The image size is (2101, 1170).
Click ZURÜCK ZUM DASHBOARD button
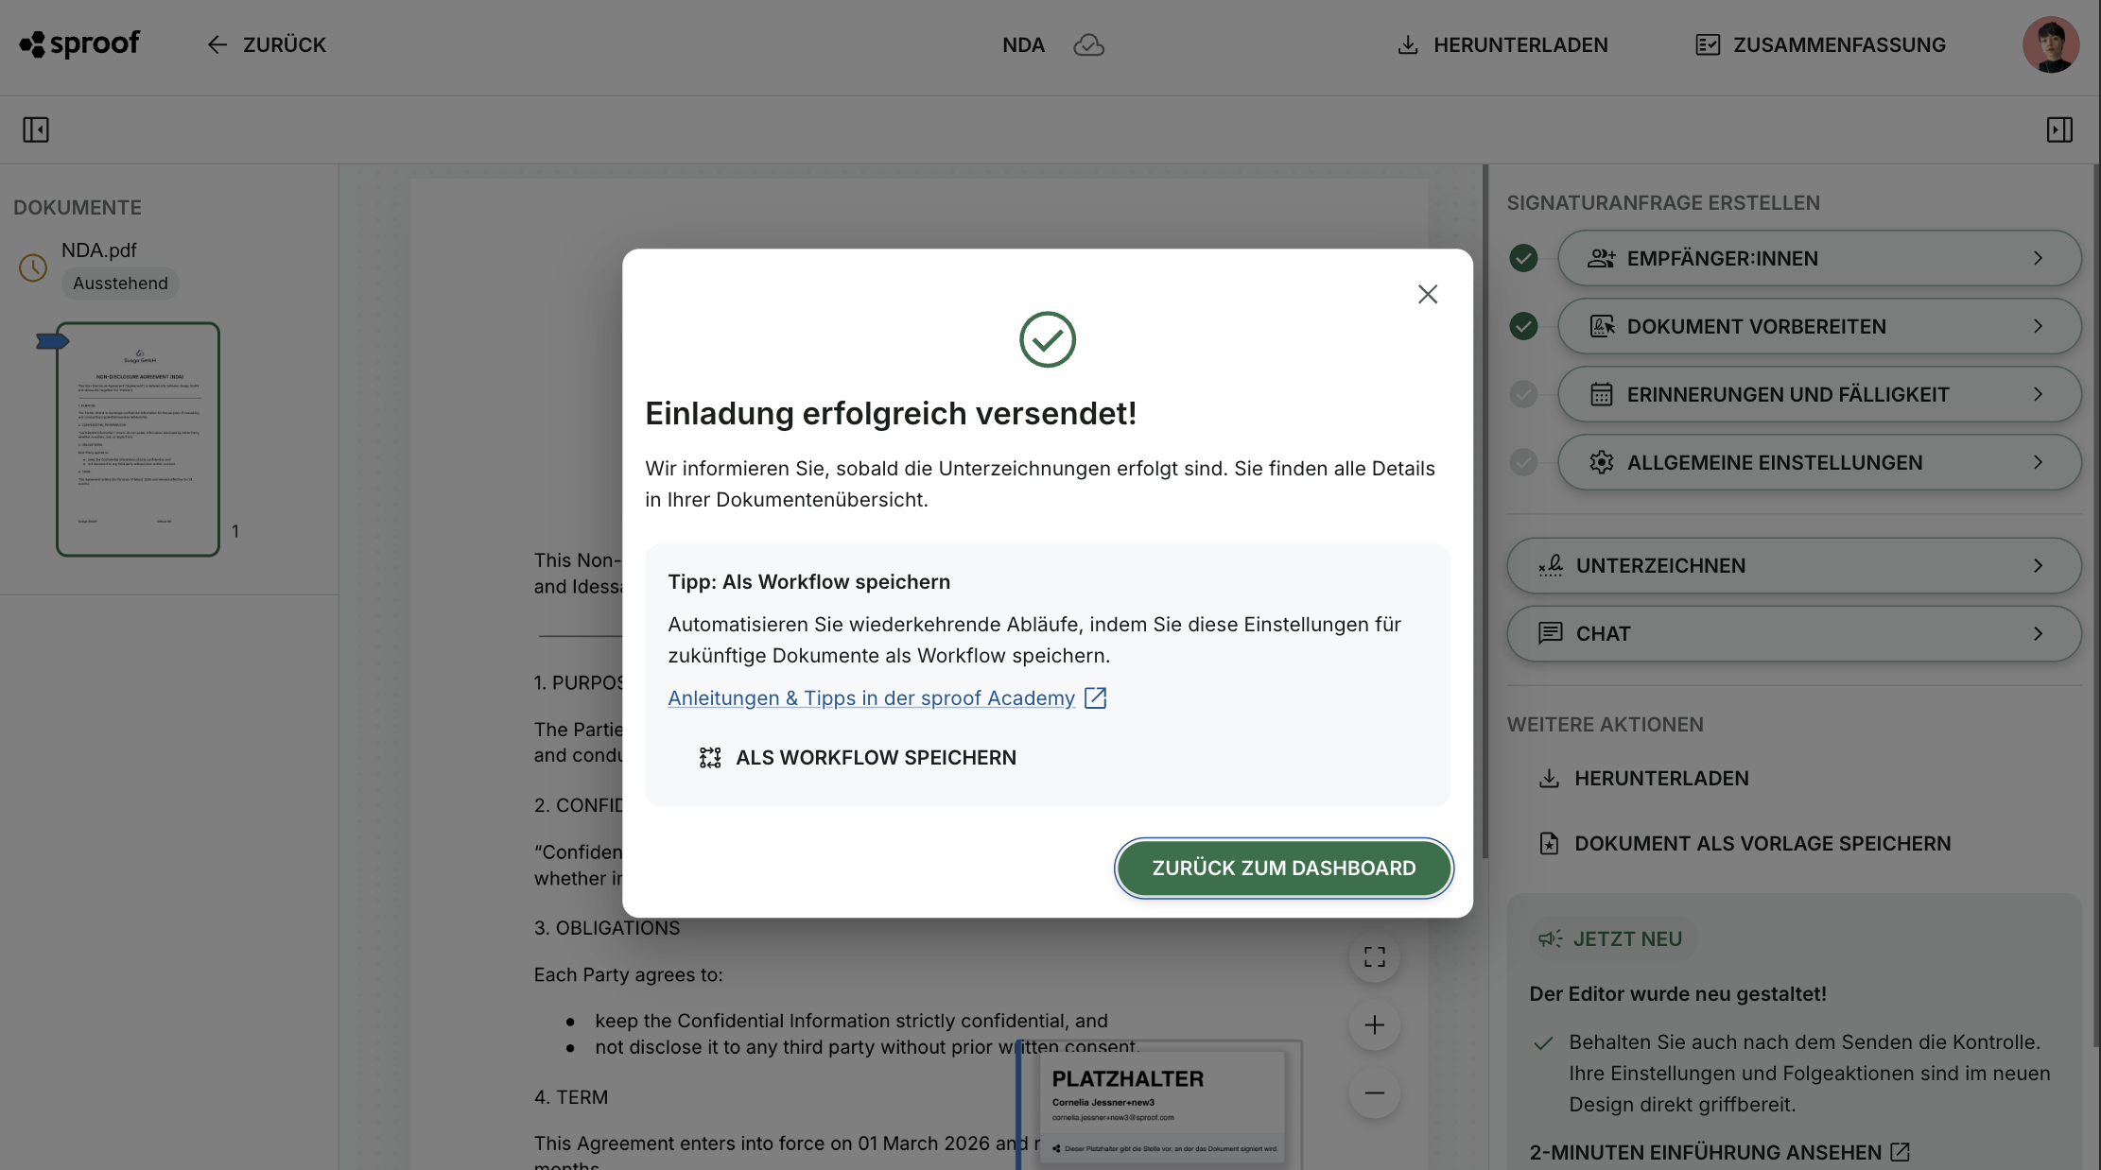point(1283,868)
